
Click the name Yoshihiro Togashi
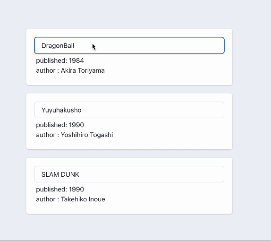(87, 135)
